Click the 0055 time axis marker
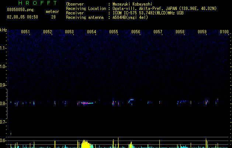The width and height of the screenshot is (232, 148). [x=114, y=32]
